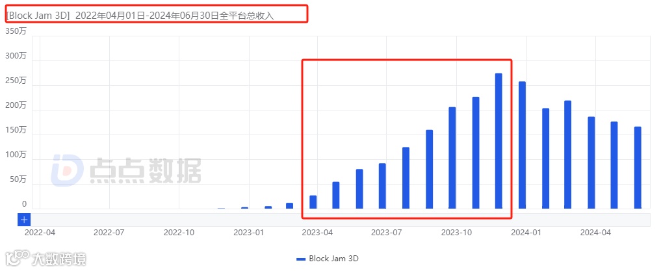Click the 150万 y-axis label
661x271 pixels.
pos(16,130)
